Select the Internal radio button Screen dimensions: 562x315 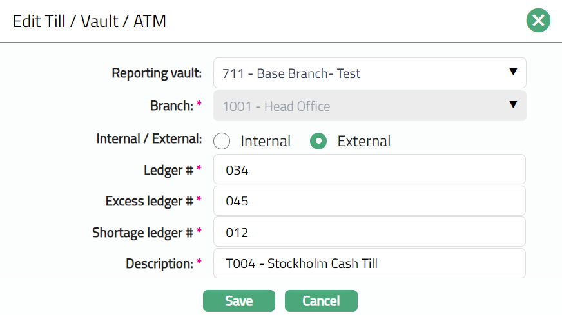(x=222, y=141)
